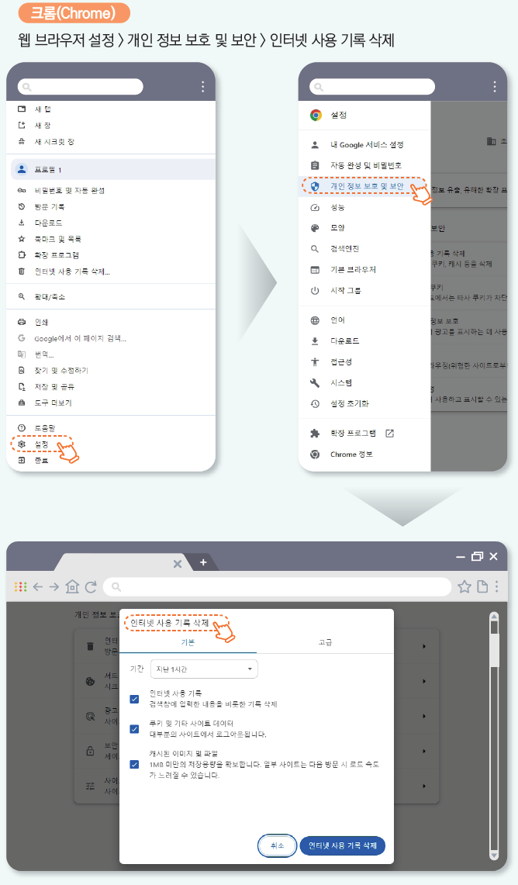The image size is (518, 885).
Task: Select 확대/축소 in the Chrome menu
Action: click(x=50, y=296)
